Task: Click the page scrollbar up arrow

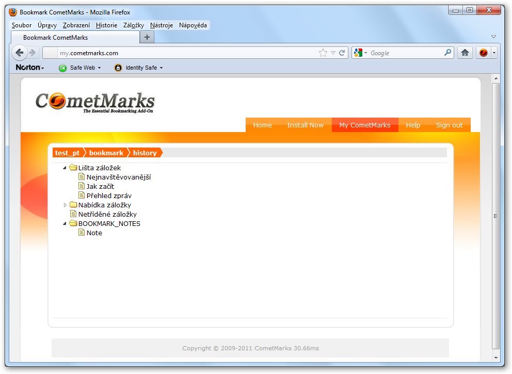Action: click(x=495, y=78)
